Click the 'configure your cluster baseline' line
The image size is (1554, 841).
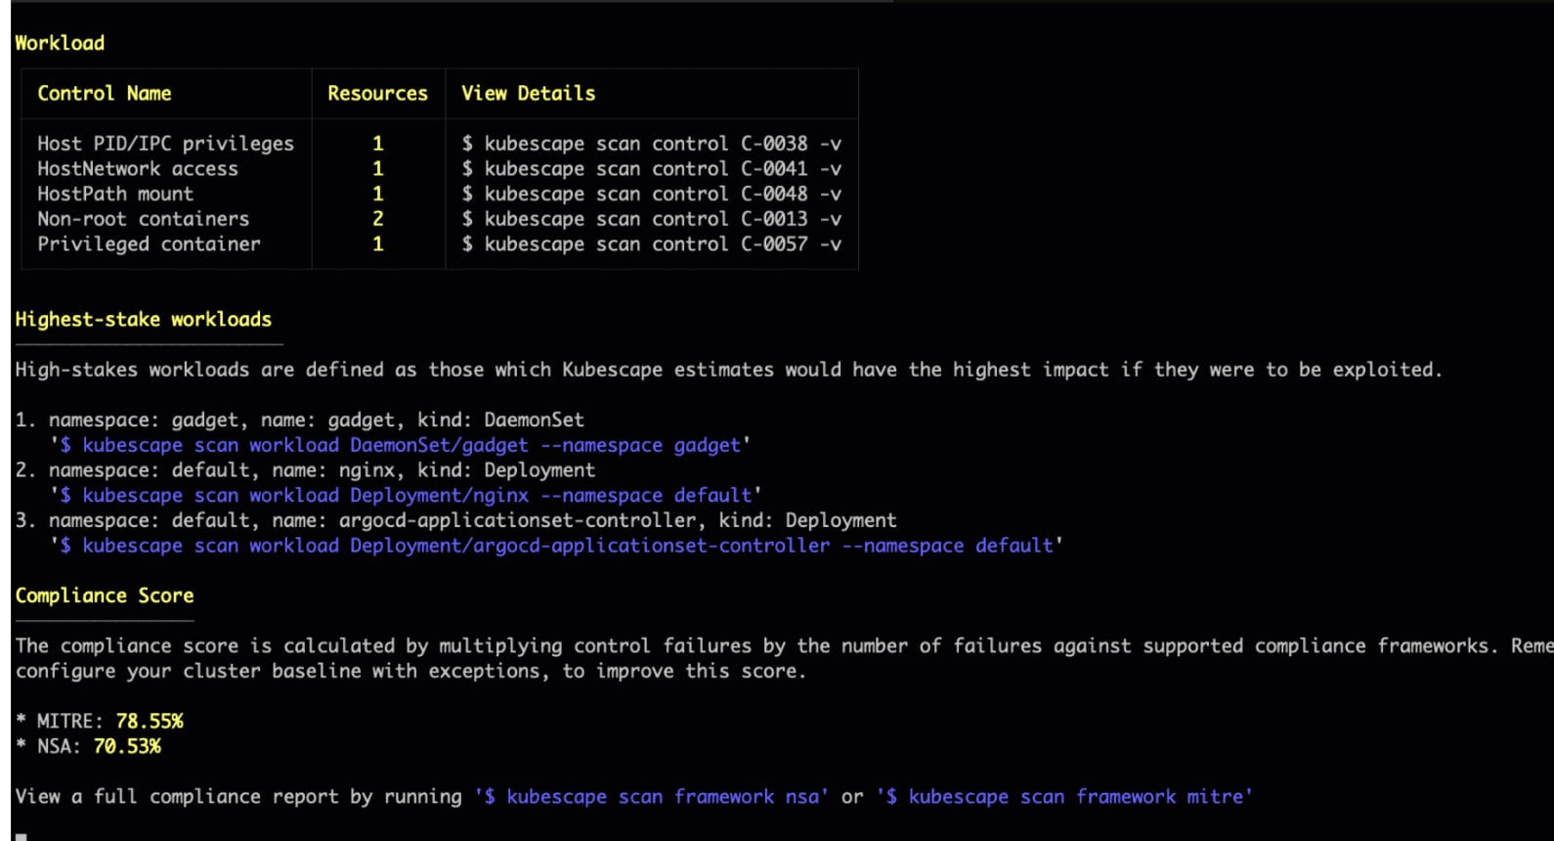pos(410,672)
